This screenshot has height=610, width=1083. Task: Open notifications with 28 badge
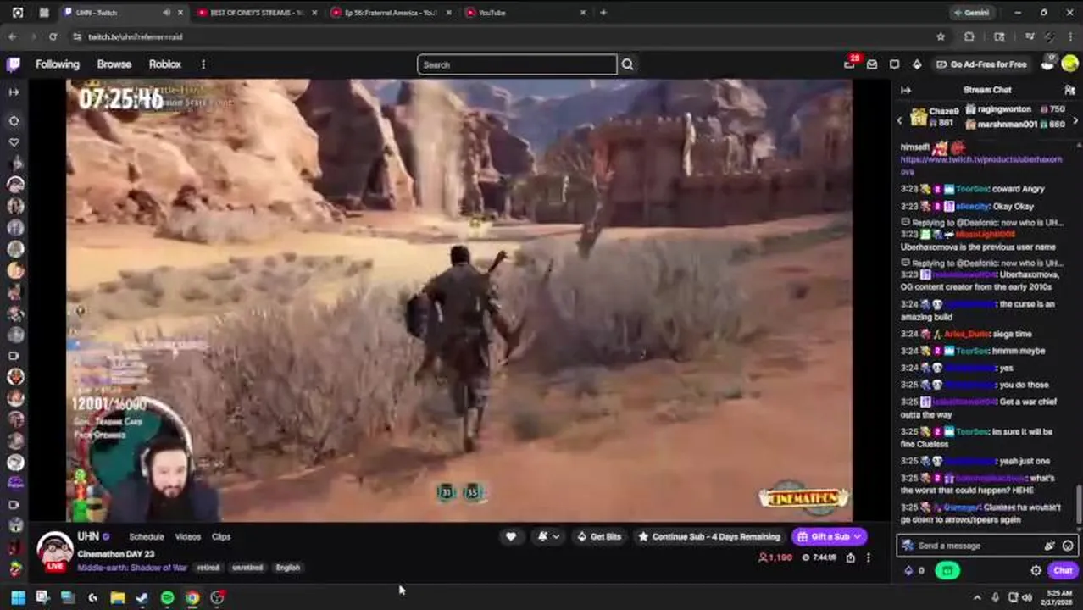850,64
